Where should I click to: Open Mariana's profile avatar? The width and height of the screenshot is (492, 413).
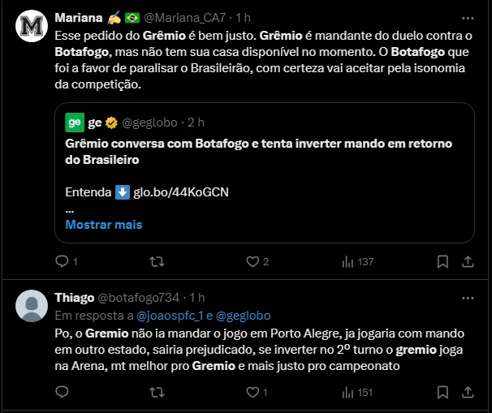tap(32, 28)
